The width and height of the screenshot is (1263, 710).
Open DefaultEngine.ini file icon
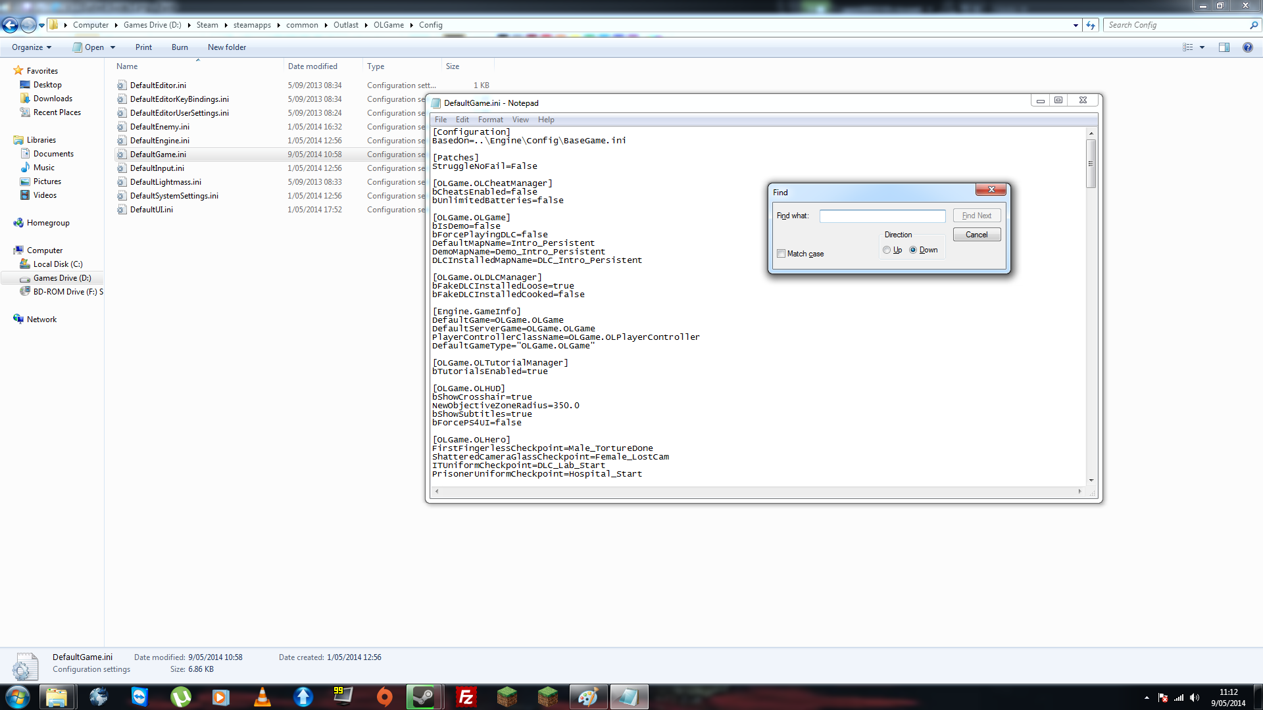(x=122, y=141)
